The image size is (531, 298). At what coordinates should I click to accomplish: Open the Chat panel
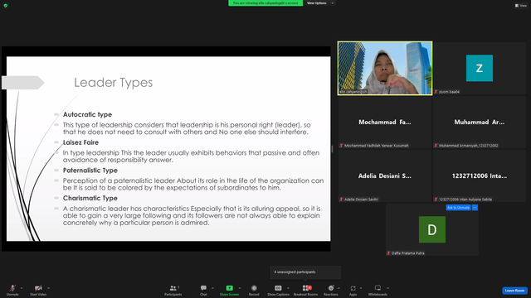(203, 290)
